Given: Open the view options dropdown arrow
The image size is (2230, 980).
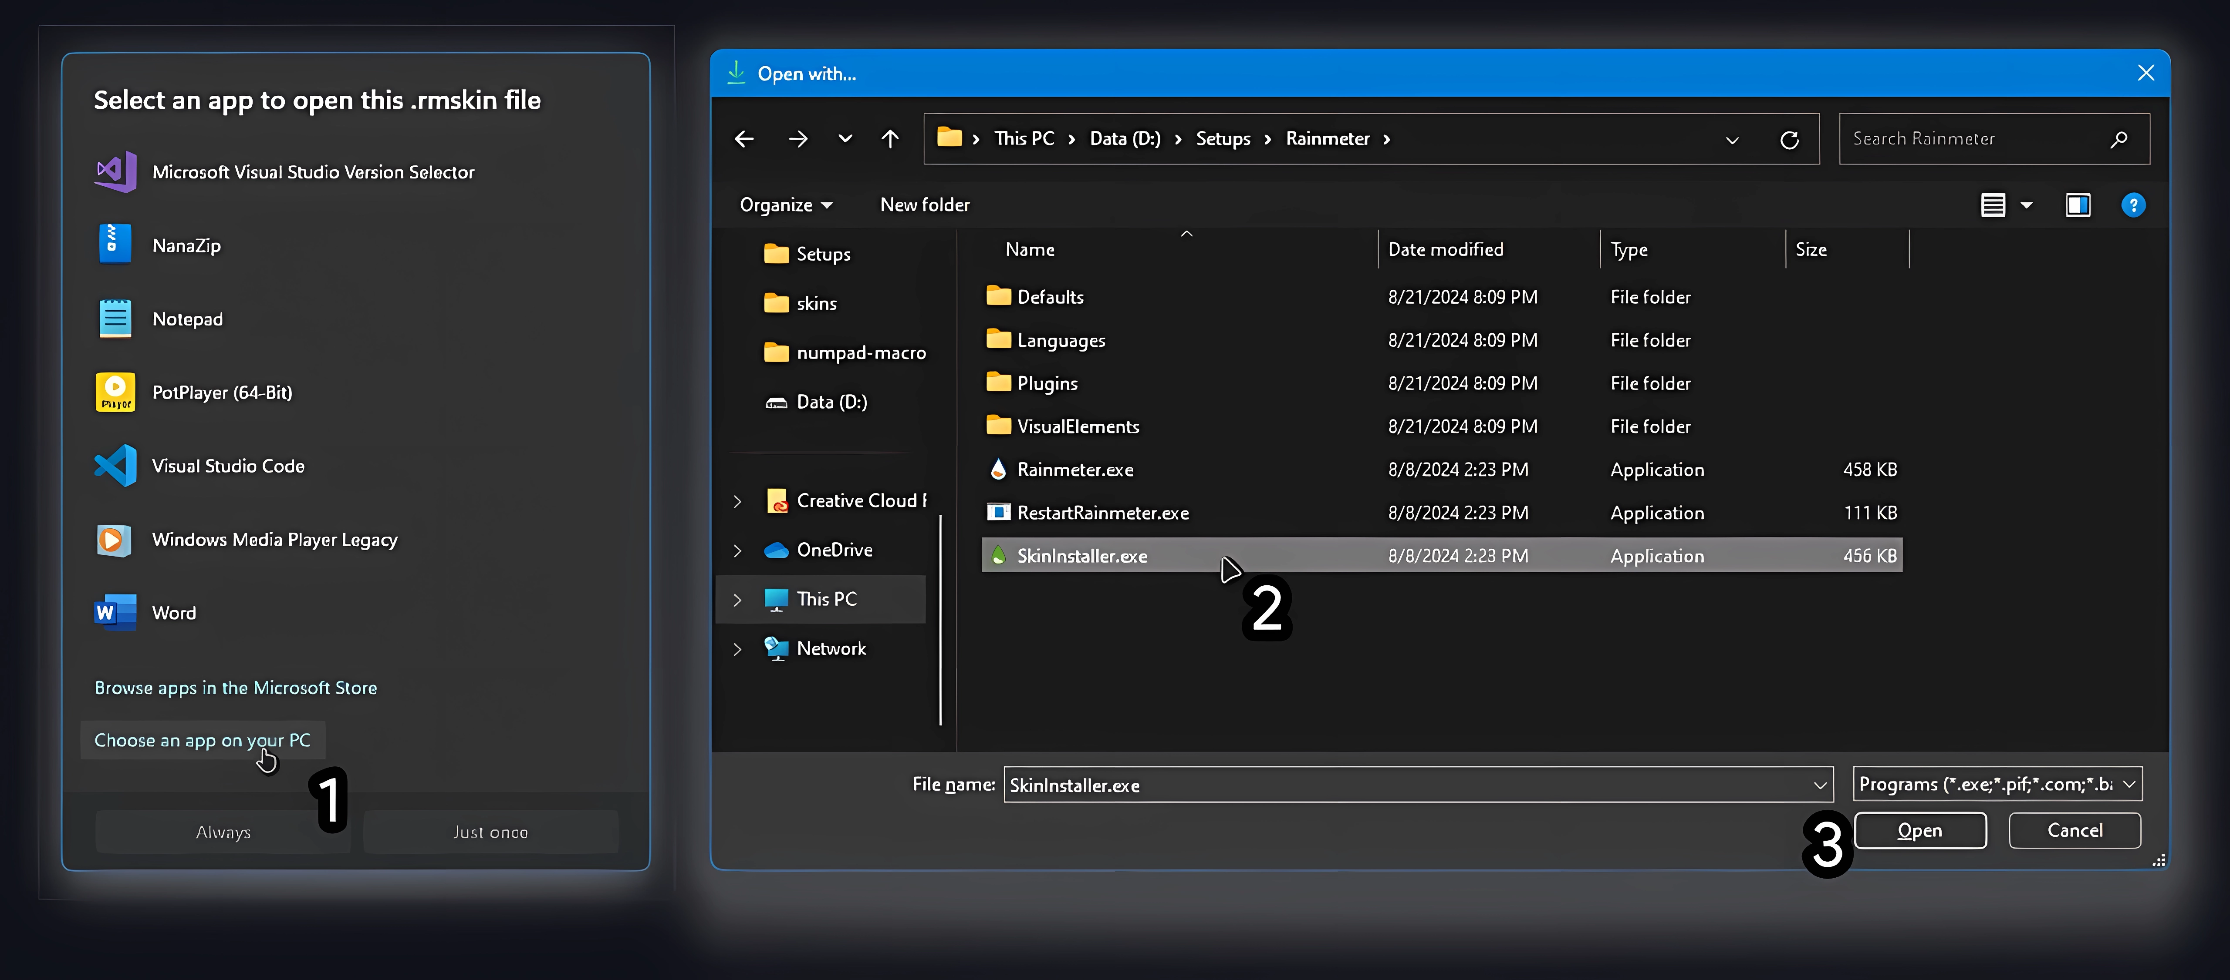Looking at the screenshot, I should pos(2027,205).
